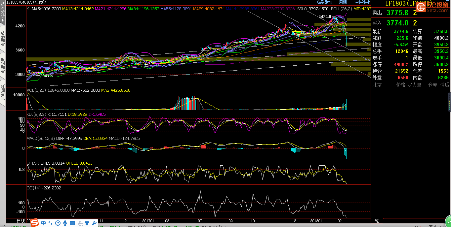Viewport: 451px width, 227px height.
Task: Click the 北京 column header
Action: (x=377, y=85)
